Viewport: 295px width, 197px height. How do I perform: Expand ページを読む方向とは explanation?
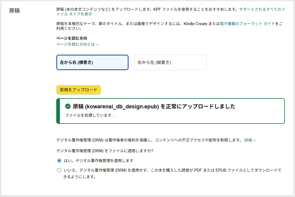(x=76, y=44)
